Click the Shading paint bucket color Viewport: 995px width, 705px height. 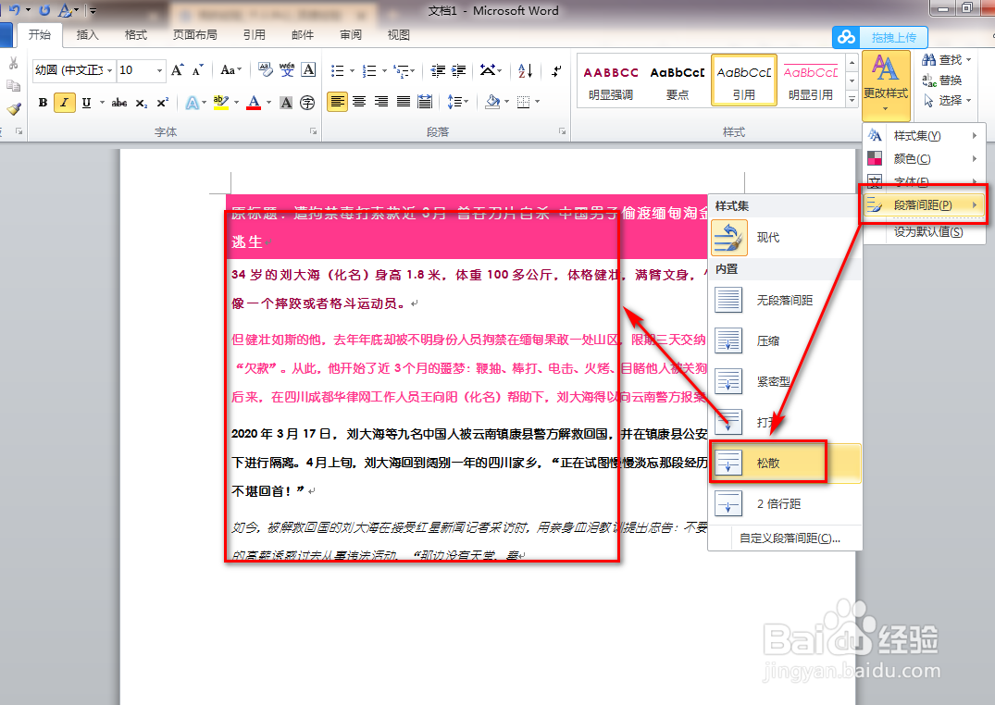[492, 102]
